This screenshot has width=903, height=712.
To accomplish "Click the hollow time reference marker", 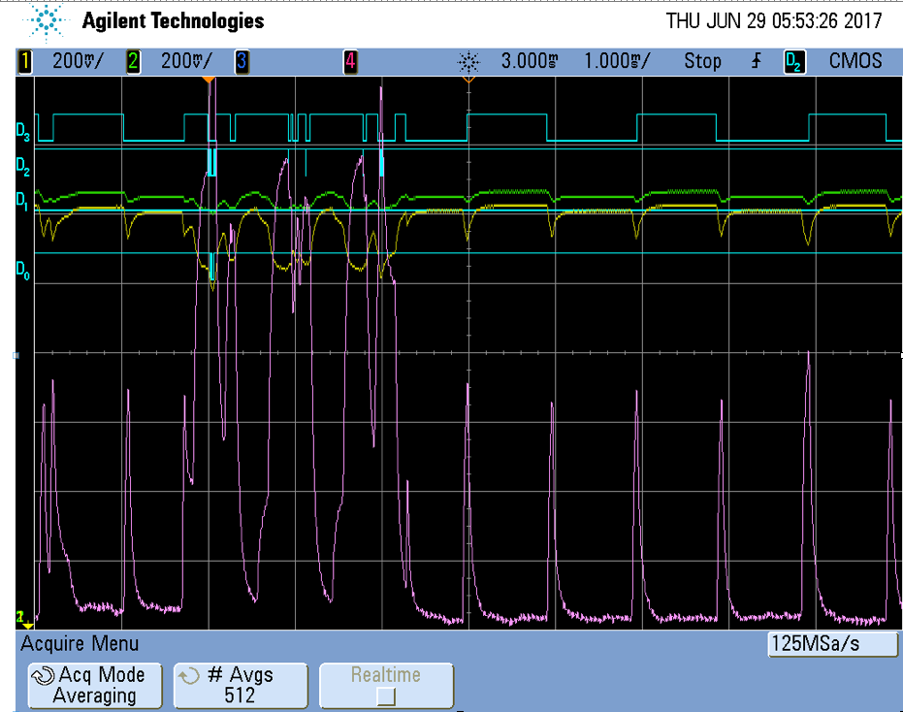I will [x=468, y=80].
